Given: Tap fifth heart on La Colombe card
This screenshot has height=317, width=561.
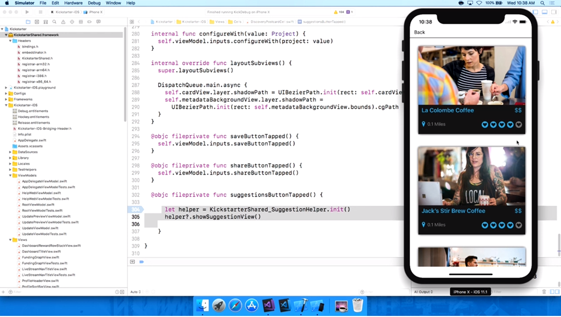Looking at the screenshot, I should coord(519,124).
